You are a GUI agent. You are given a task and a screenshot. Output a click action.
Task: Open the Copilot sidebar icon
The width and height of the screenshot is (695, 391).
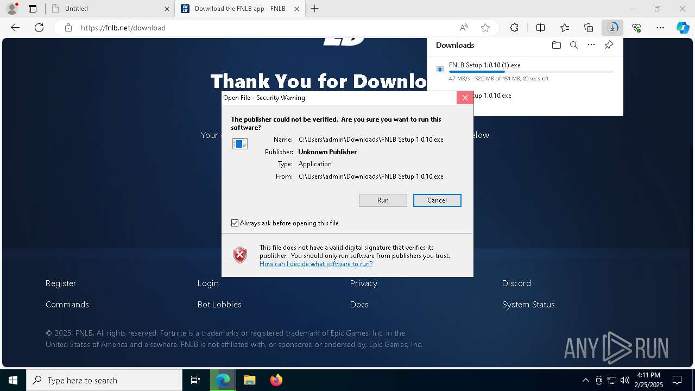(683, 28)
